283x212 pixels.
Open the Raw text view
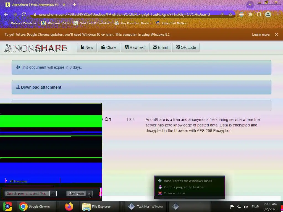[135, 47]
